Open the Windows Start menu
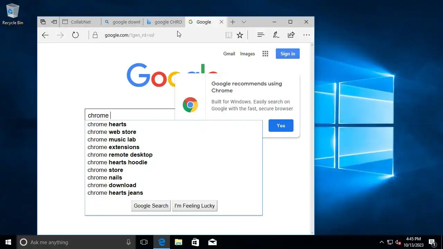The width and height of the screenshot is (443, 249). [x=8, y=242]
